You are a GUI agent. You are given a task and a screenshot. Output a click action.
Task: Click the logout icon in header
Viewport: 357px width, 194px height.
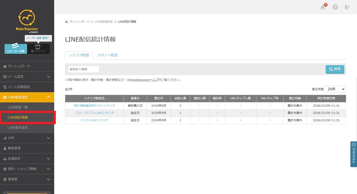click(x=347, y=7)
